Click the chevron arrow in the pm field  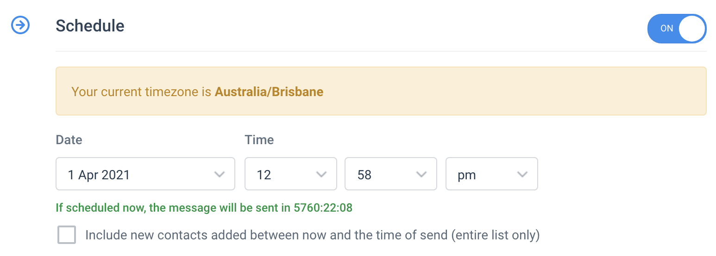(x=522, y=174)
